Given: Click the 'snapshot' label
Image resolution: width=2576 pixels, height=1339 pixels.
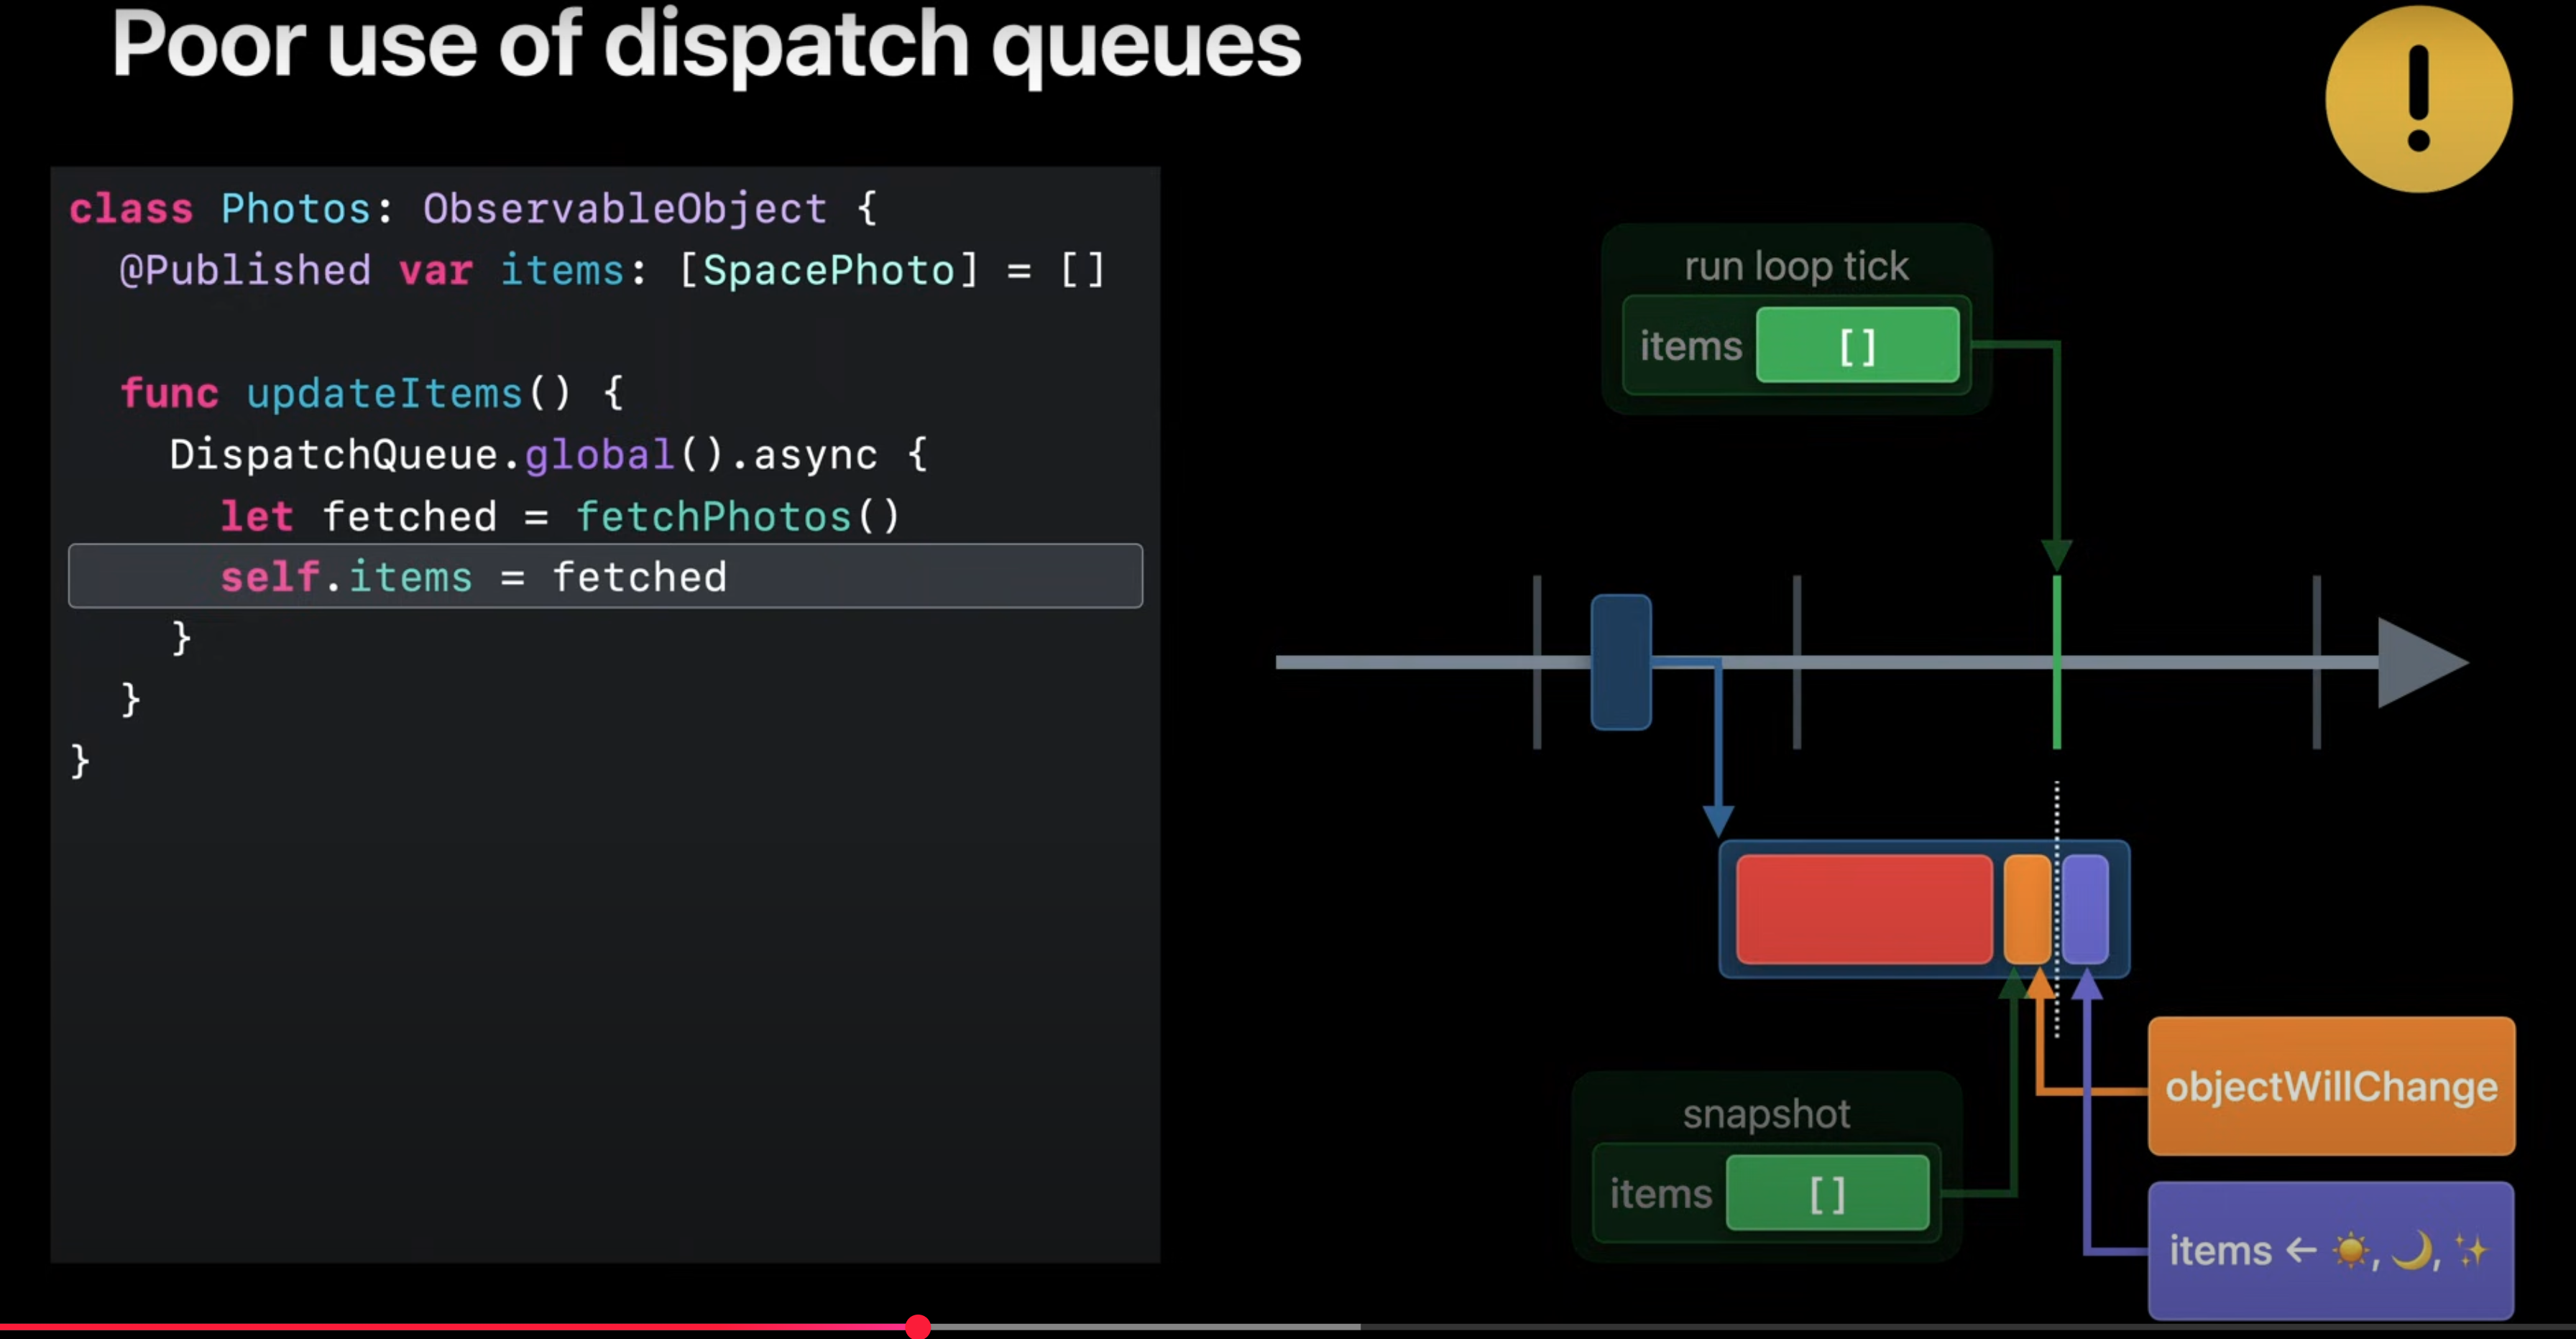Looking at the screenshot, I should (x=1766, y=1113).
